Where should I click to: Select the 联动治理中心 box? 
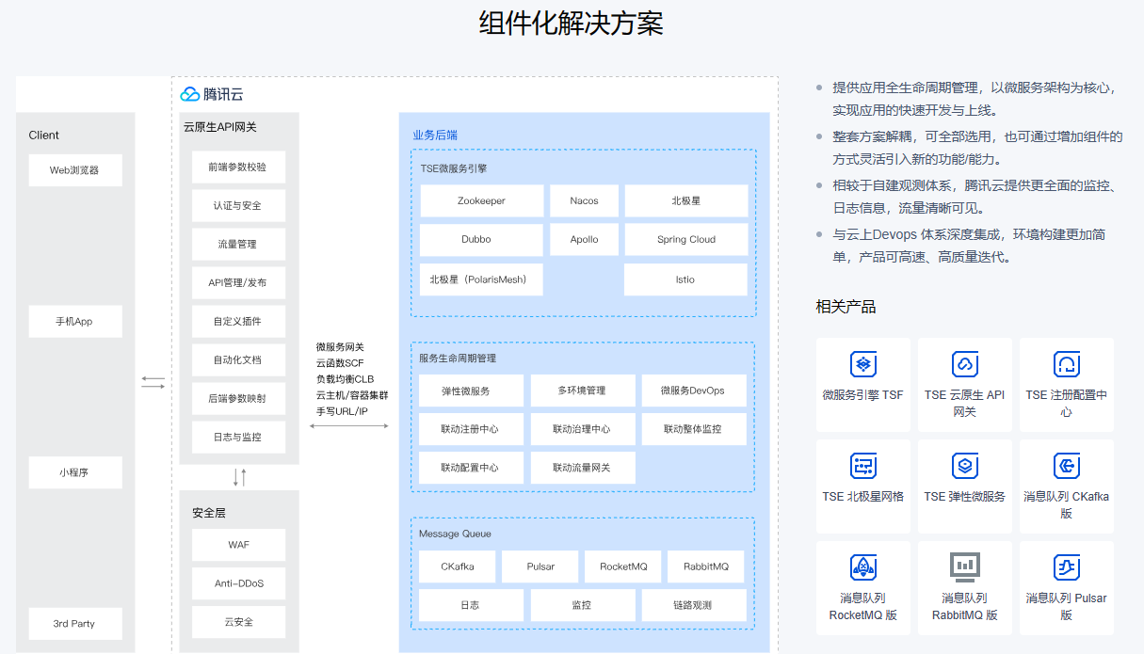[582, 429]
